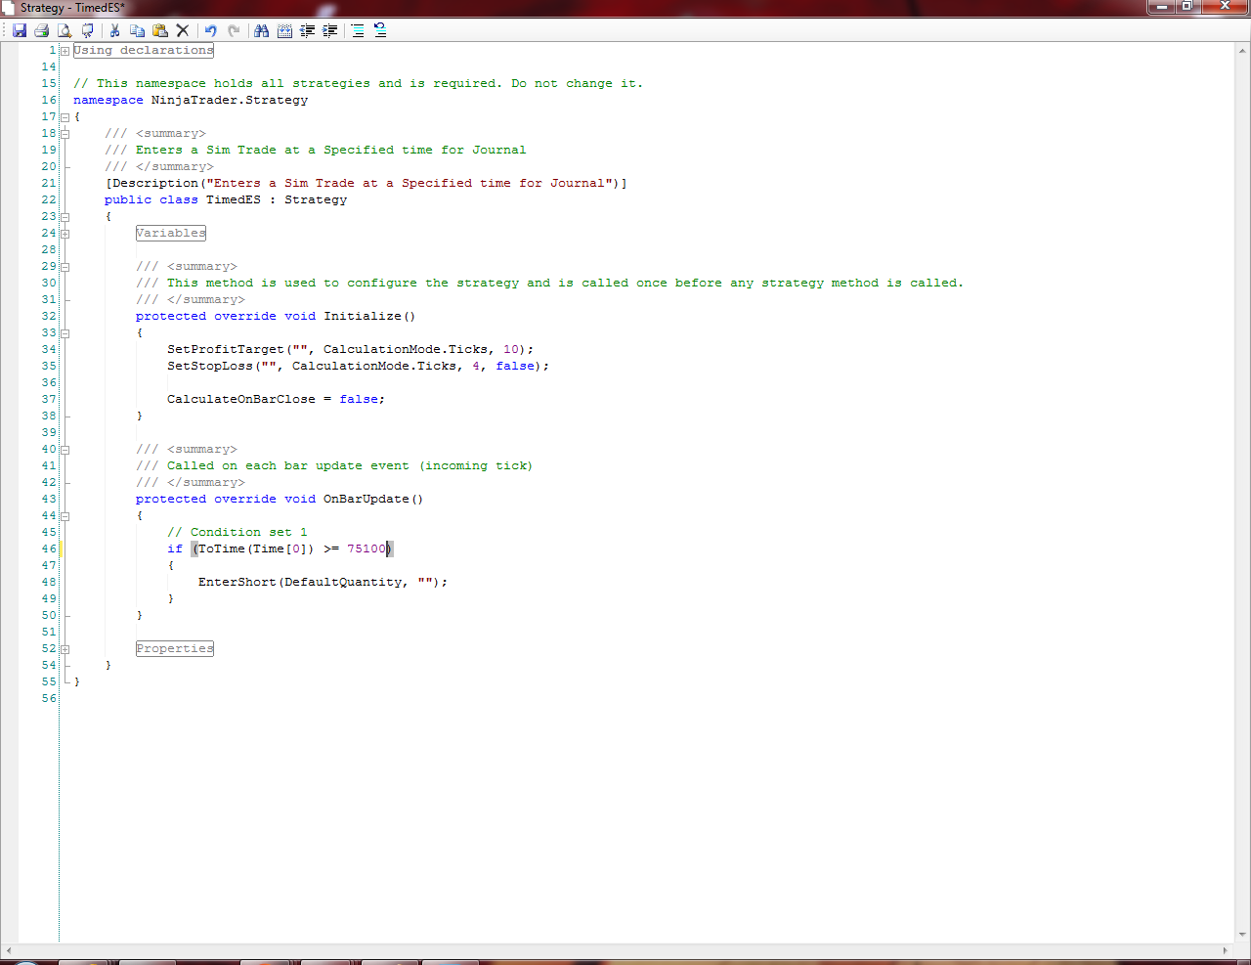Paste from clipboard into editor
This screenshot has width=1251, height=965.
pos(160,30)
